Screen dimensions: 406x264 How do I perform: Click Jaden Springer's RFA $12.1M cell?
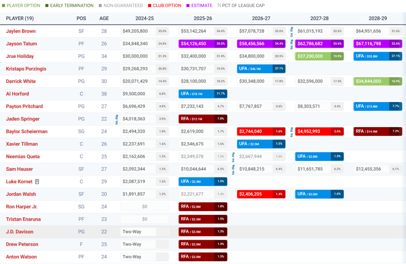click(203, 119)
